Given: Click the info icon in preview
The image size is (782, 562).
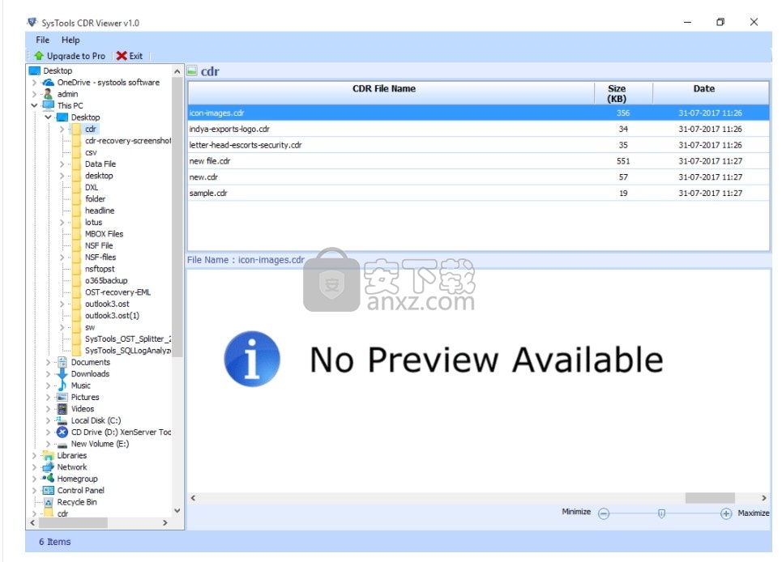Looking at the screenshot, I should pyautogui.click(x=252, y=359).
